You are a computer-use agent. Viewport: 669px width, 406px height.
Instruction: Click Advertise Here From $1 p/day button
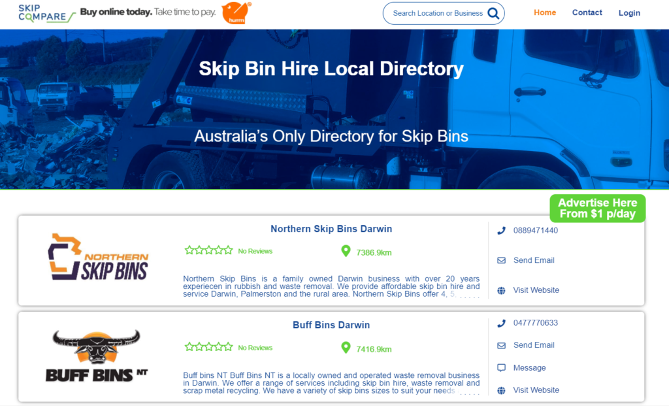(597, 209)
